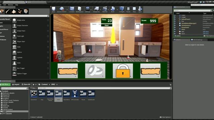The width and height of the screenshot is (214, 120).
Task: Select the Sphere placement item
Action: click(x=31, y=52)
